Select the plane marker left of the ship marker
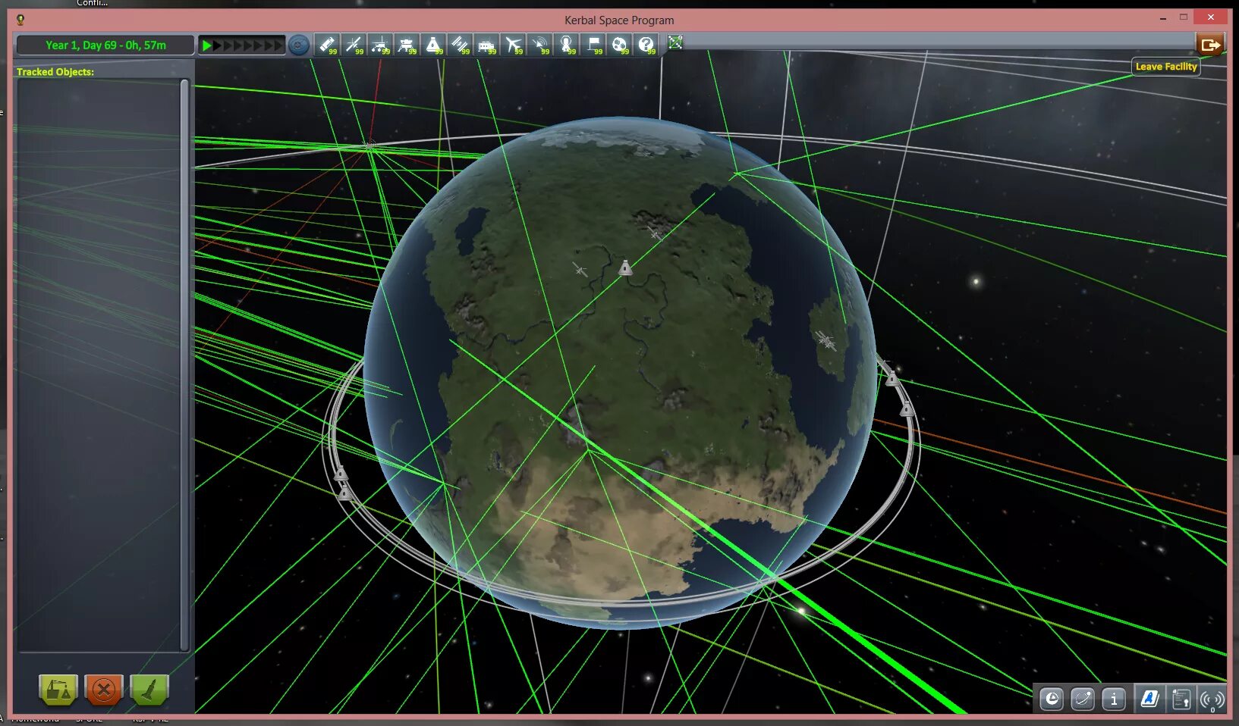The height and width of the screenshot is (726, 1239). [x=580, y=269]
